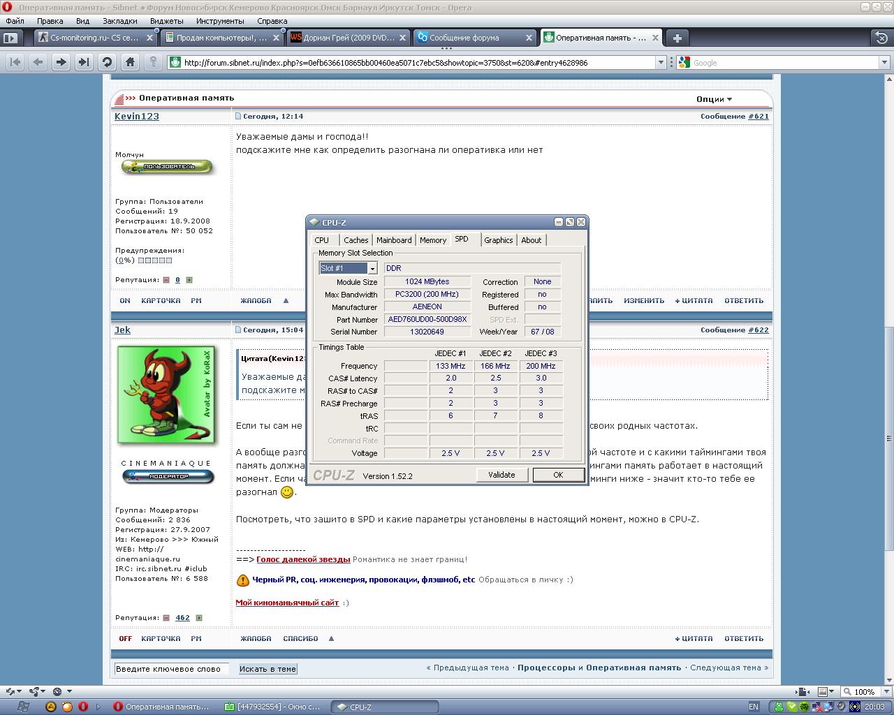Open the Opera panels toggle icon
The width and height of the screenshot is (894, 715).
[10, 38]
